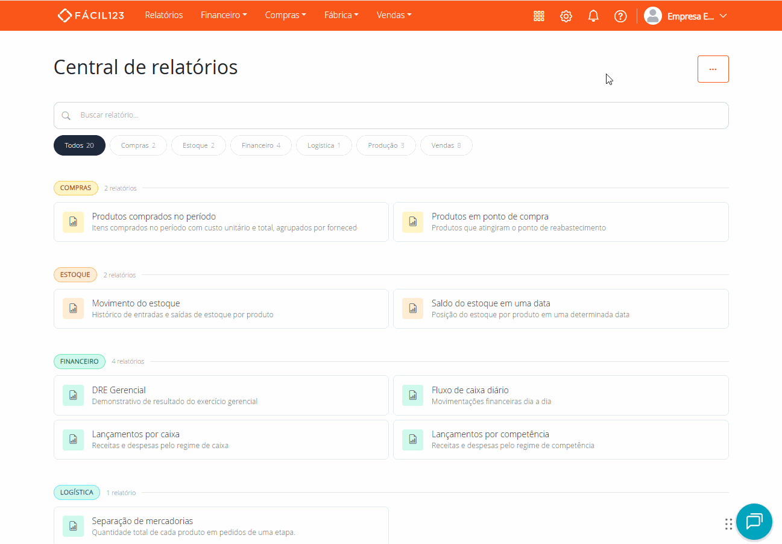The image size is (782, 544).
Task: Click the COMPRAS section badge
Action: click(76, 188)
